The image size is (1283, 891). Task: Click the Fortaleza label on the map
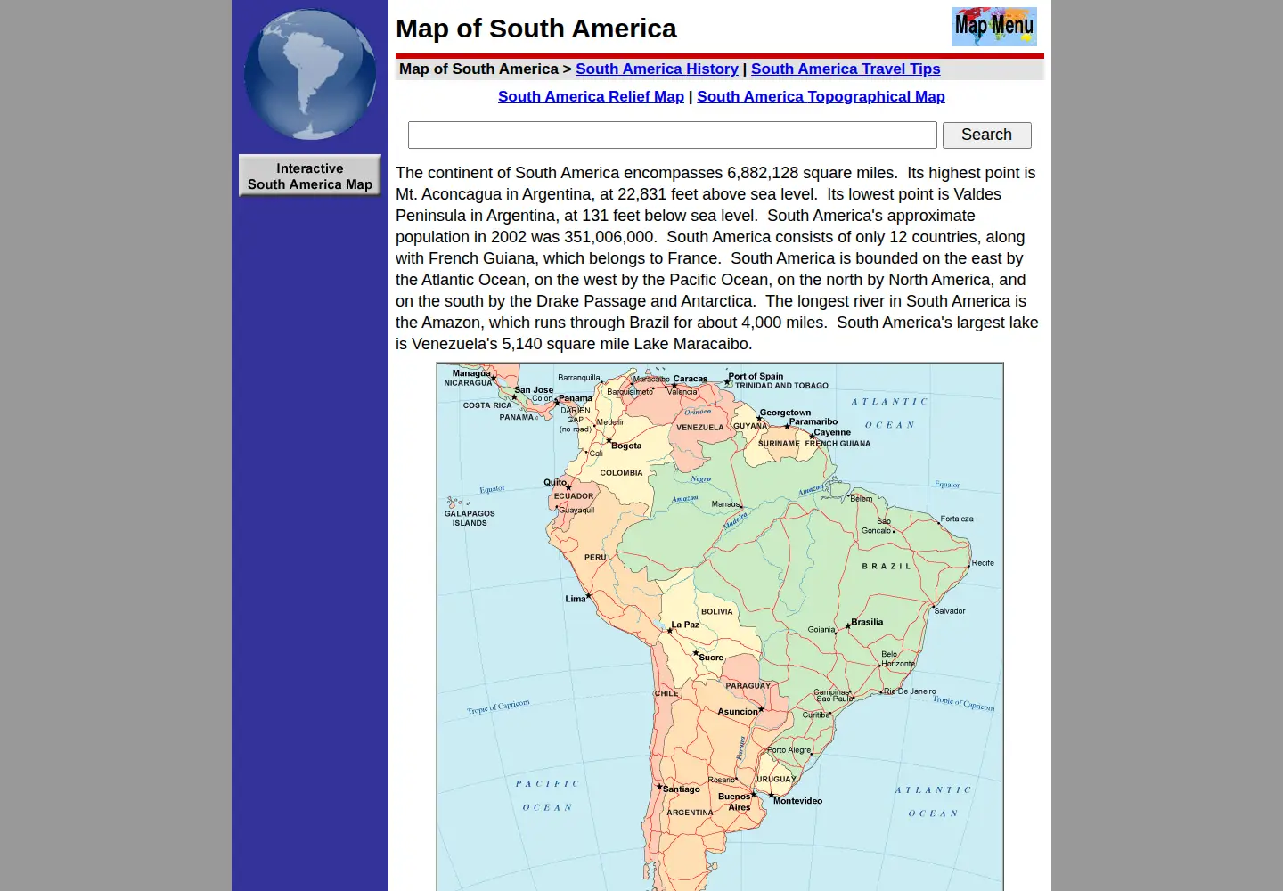(957, 519)
